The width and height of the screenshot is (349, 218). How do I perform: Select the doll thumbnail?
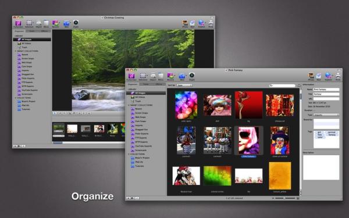[x=217, y=105]
